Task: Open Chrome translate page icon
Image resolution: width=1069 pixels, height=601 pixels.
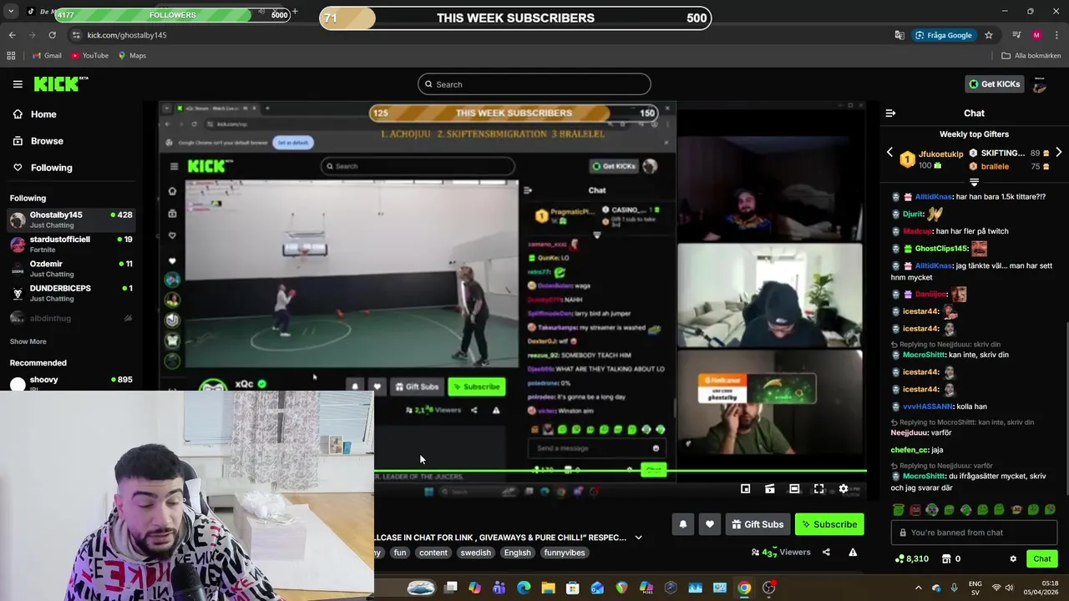Action: click(899, 35)
